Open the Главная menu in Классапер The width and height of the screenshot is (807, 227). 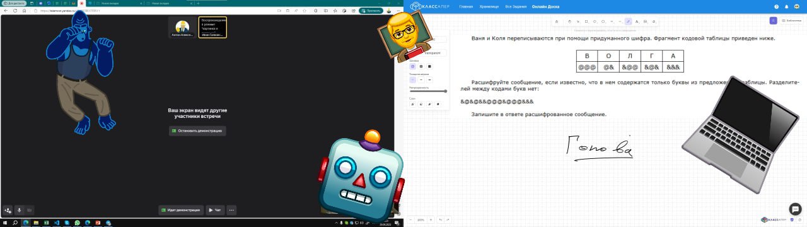point(466,6)
